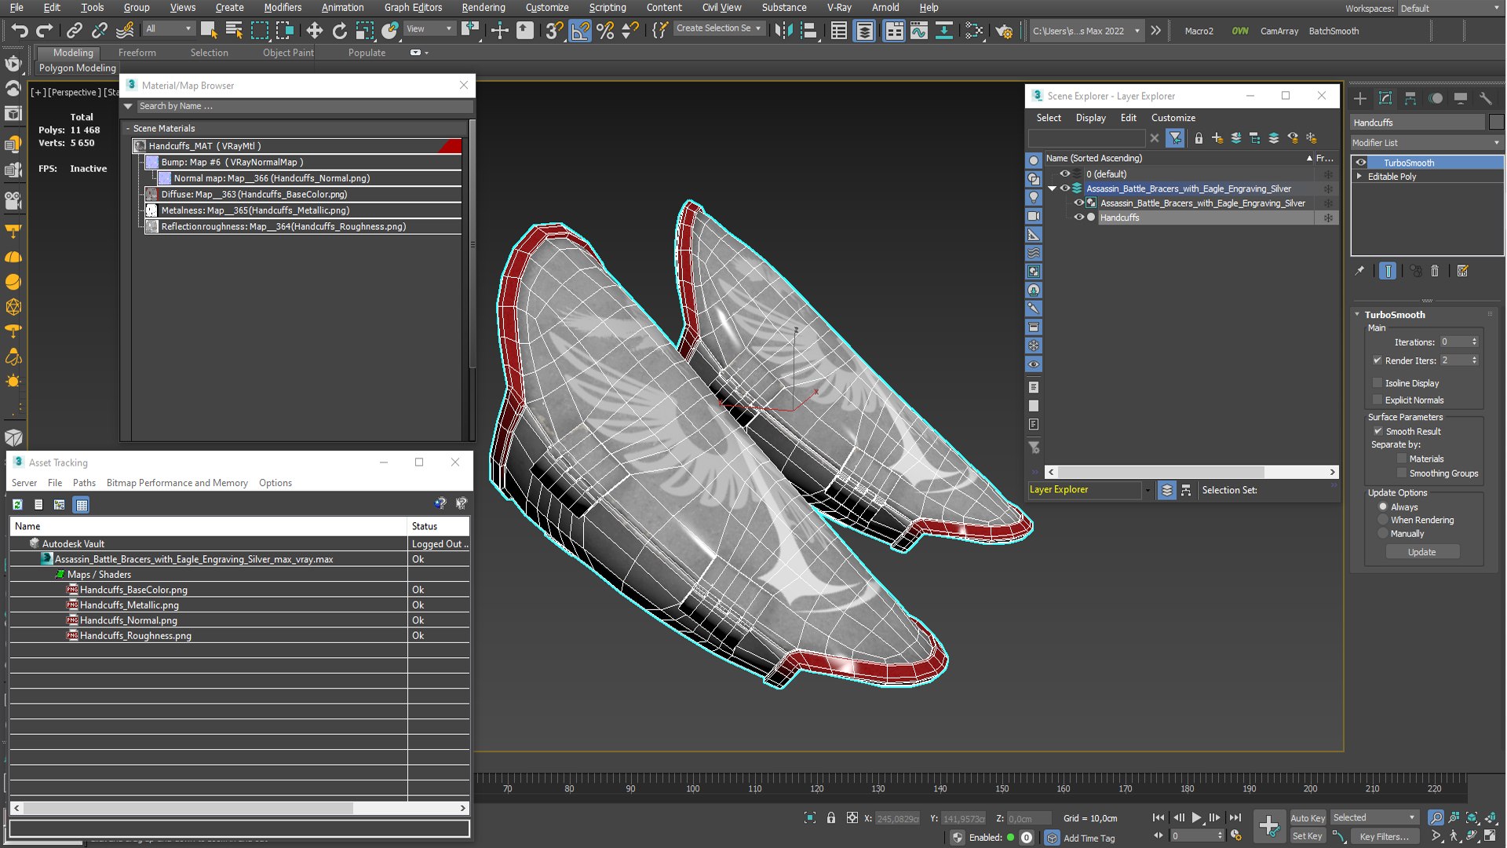Click the Play Animation button
1507x848 pixels.
(x=1196, y=817)
